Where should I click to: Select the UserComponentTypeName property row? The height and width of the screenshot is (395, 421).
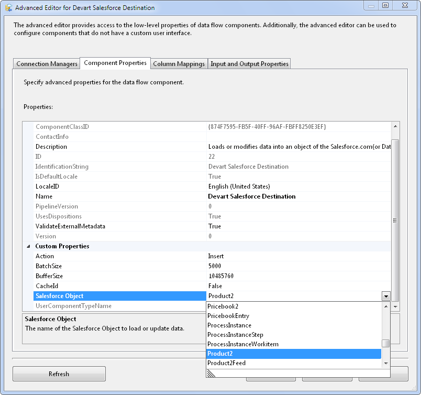(x=120, y=306)
